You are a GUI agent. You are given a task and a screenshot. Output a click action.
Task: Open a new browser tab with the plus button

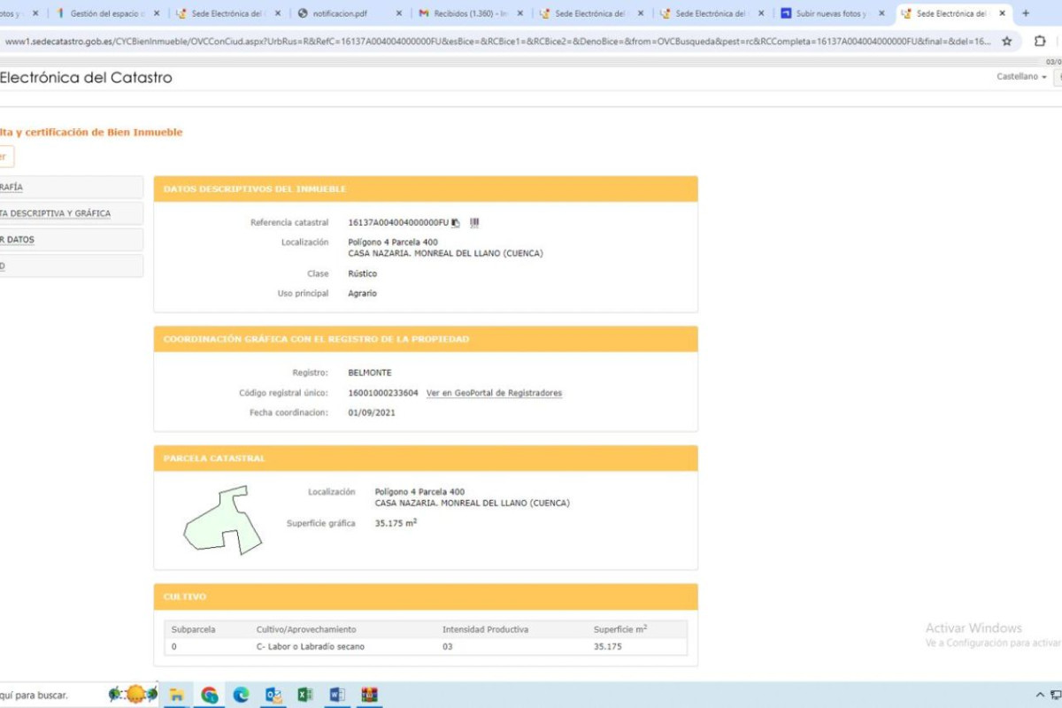(x=1026, y=13)
